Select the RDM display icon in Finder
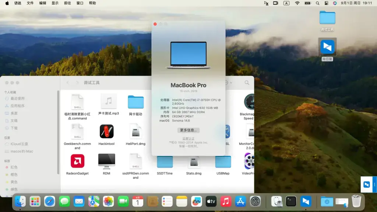This screenshot has height=212, width=377. 106,161
